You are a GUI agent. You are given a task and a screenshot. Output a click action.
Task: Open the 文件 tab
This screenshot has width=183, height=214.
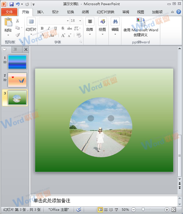pyautogui.click(x=9, y=12)
